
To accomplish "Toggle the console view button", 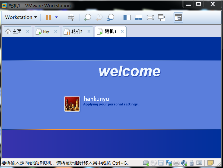I will tap(178, 17).
